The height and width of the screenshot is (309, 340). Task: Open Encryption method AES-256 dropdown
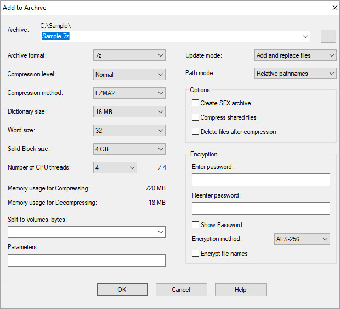point(302,239)
